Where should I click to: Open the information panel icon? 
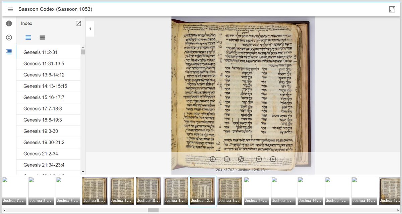[x=9, y=24]
